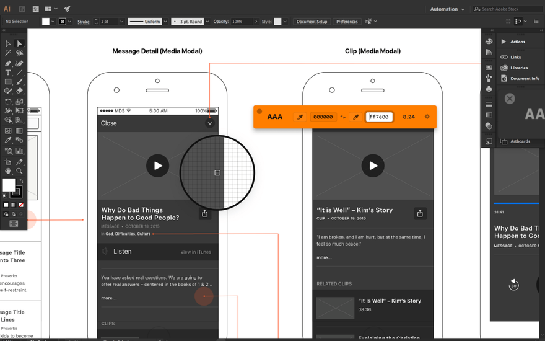Select the Direct Selection tool
Viewport: 545px width, 341px height.
[19, 43]
